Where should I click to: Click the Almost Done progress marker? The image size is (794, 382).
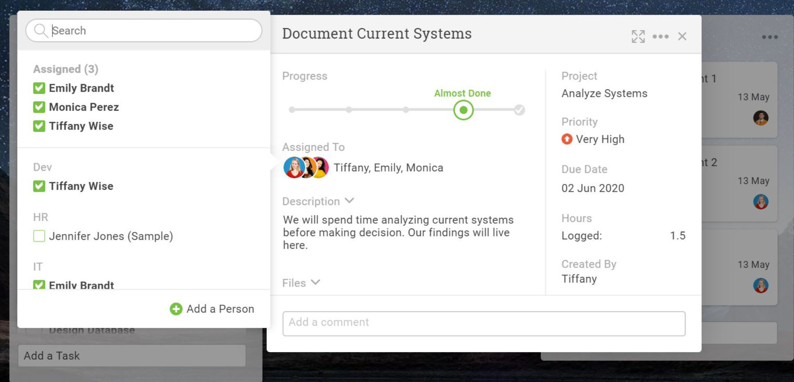point(463,110)
